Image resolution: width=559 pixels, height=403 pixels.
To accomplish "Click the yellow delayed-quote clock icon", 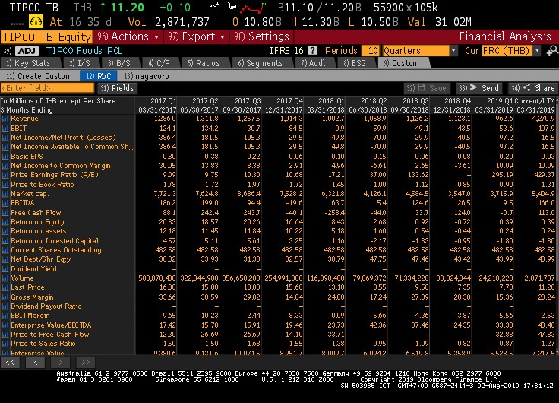I will click(36, 22).
